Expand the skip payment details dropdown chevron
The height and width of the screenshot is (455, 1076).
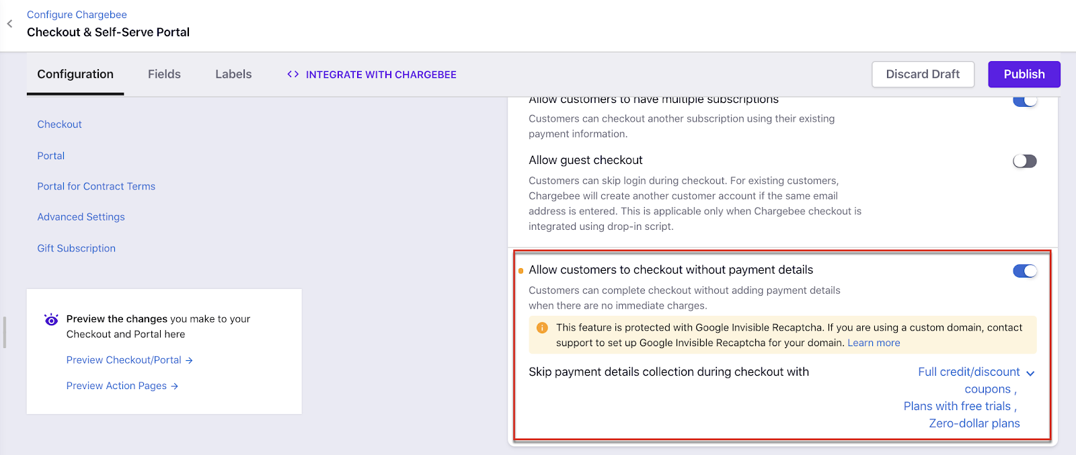[1030, 373]
